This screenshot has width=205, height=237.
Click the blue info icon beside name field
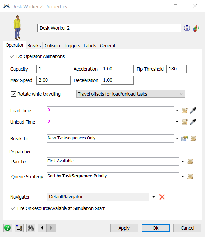pos(187,28)
